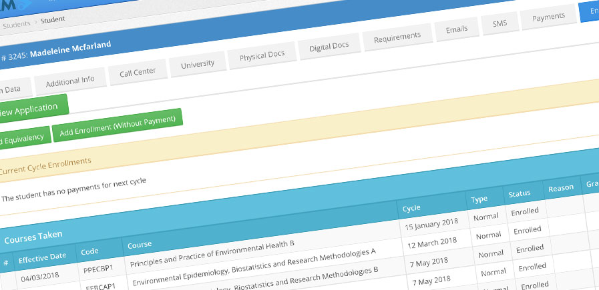
Task: Select course Principles and Practice of Environmental Health B
Action: 212,254
